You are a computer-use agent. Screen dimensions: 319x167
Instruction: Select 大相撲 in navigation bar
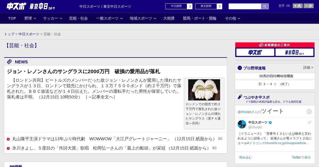tap(169, 18)
